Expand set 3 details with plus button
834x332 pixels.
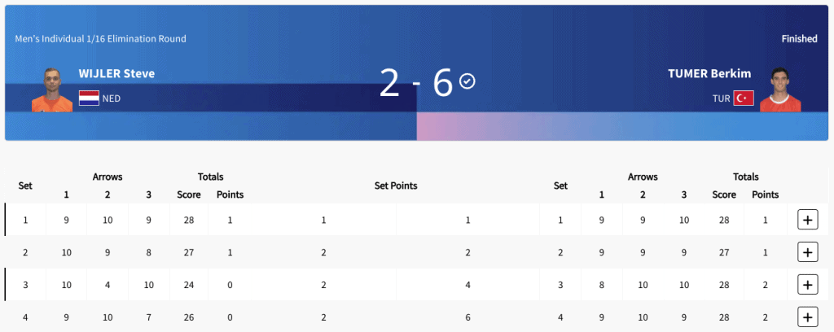pyautogui.click(x=807, y=285)
